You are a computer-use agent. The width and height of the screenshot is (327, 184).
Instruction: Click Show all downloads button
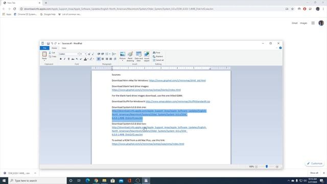tap(314, 173)
